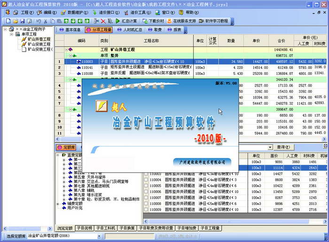Expand the 辅费定额 node

(x=58, y=204)
